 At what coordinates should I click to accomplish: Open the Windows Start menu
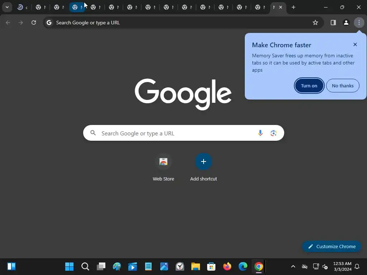point(69,266)
